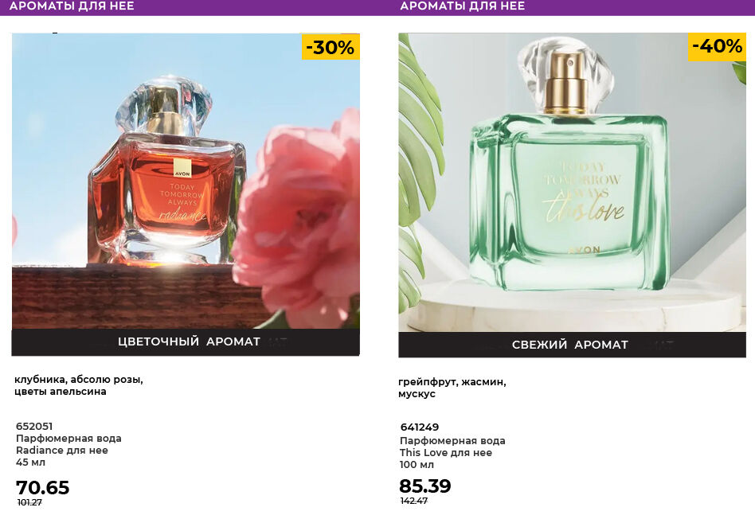Image resolution: width=755 pixels, height=519 pixels.
Task: Open the This Love perfume product image
Action: (572, 182)
